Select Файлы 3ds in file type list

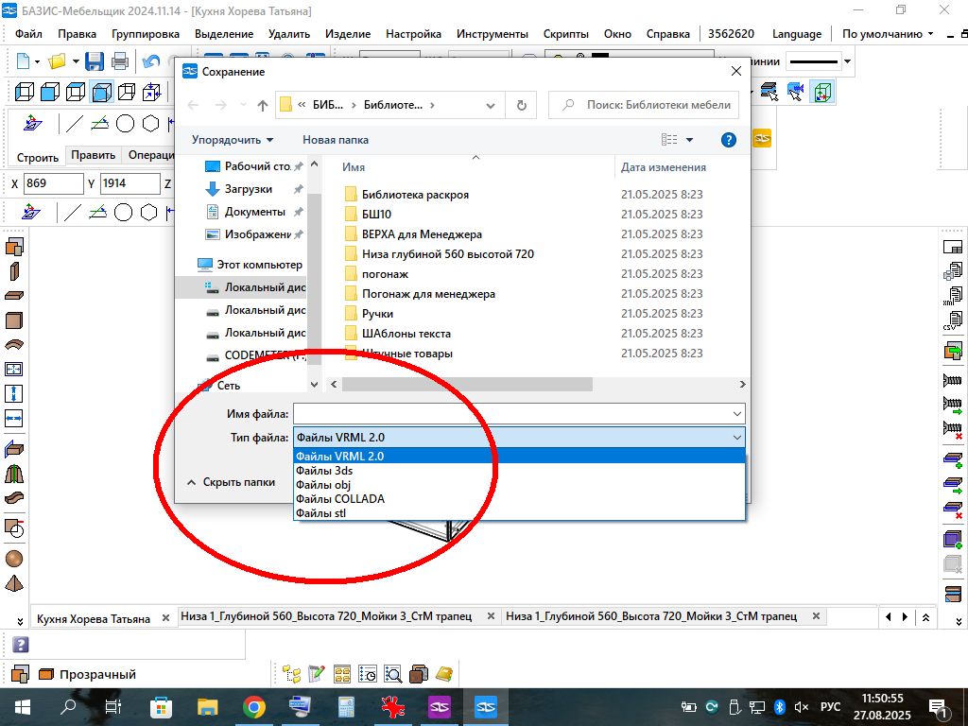[x=519, y=471]
